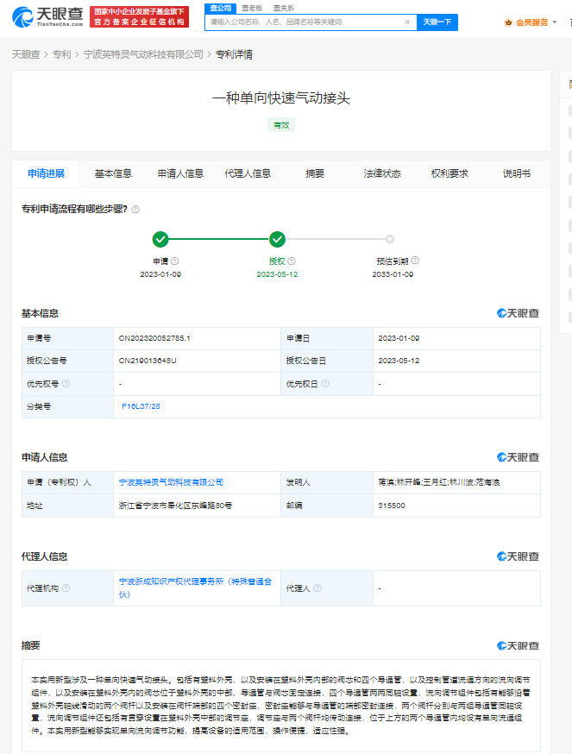This screenshot has height=754, width=572.
Task: Click the grey 预估到期 timeline end marker
Action: point(390,239)
